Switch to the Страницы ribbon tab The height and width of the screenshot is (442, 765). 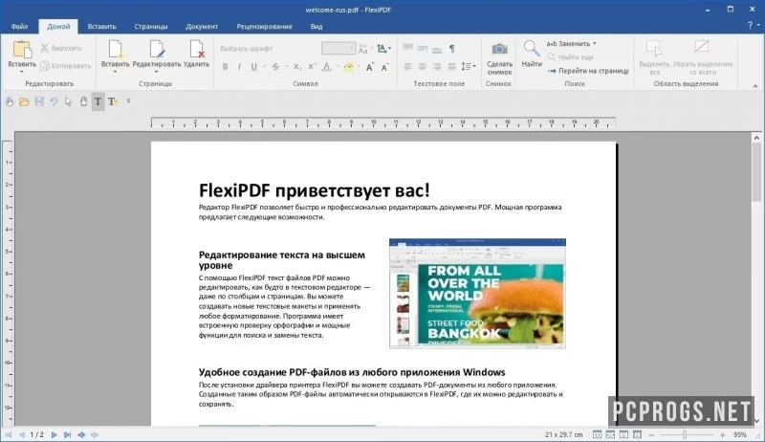pos(151,27)
